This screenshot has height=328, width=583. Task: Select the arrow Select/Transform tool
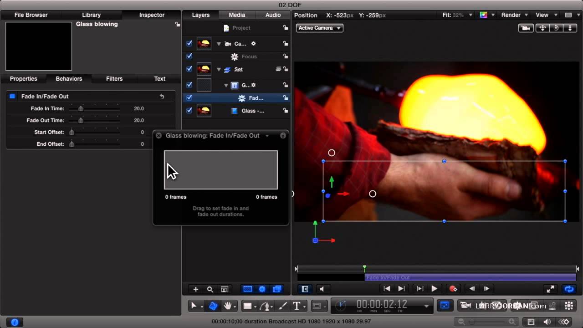pos(194,306)
